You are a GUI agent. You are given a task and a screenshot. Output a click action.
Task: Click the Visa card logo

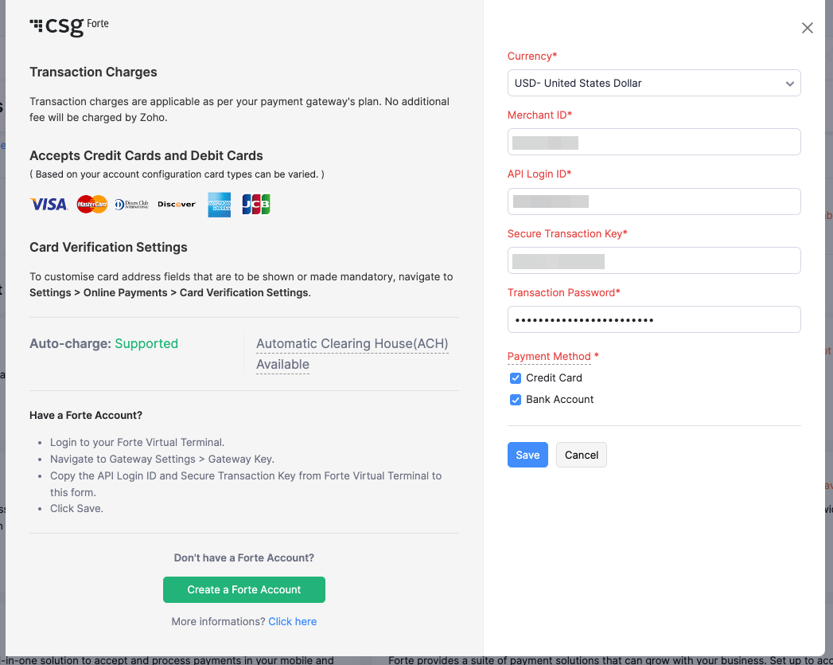(49, 204)
